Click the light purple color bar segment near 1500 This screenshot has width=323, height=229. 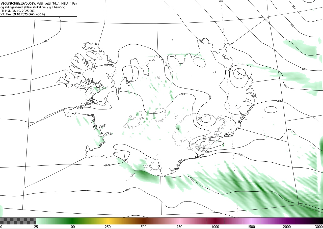coord(251,221)
